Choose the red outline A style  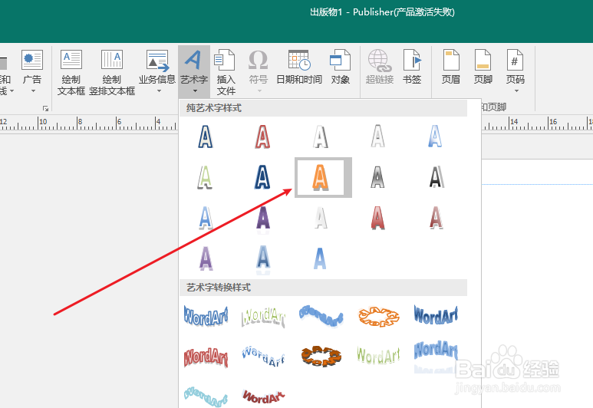click(262, 137)
